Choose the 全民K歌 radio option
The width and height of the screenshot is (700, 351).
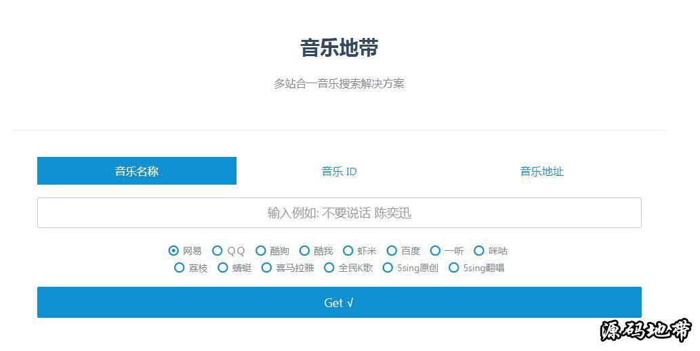[x=329, y=268]
